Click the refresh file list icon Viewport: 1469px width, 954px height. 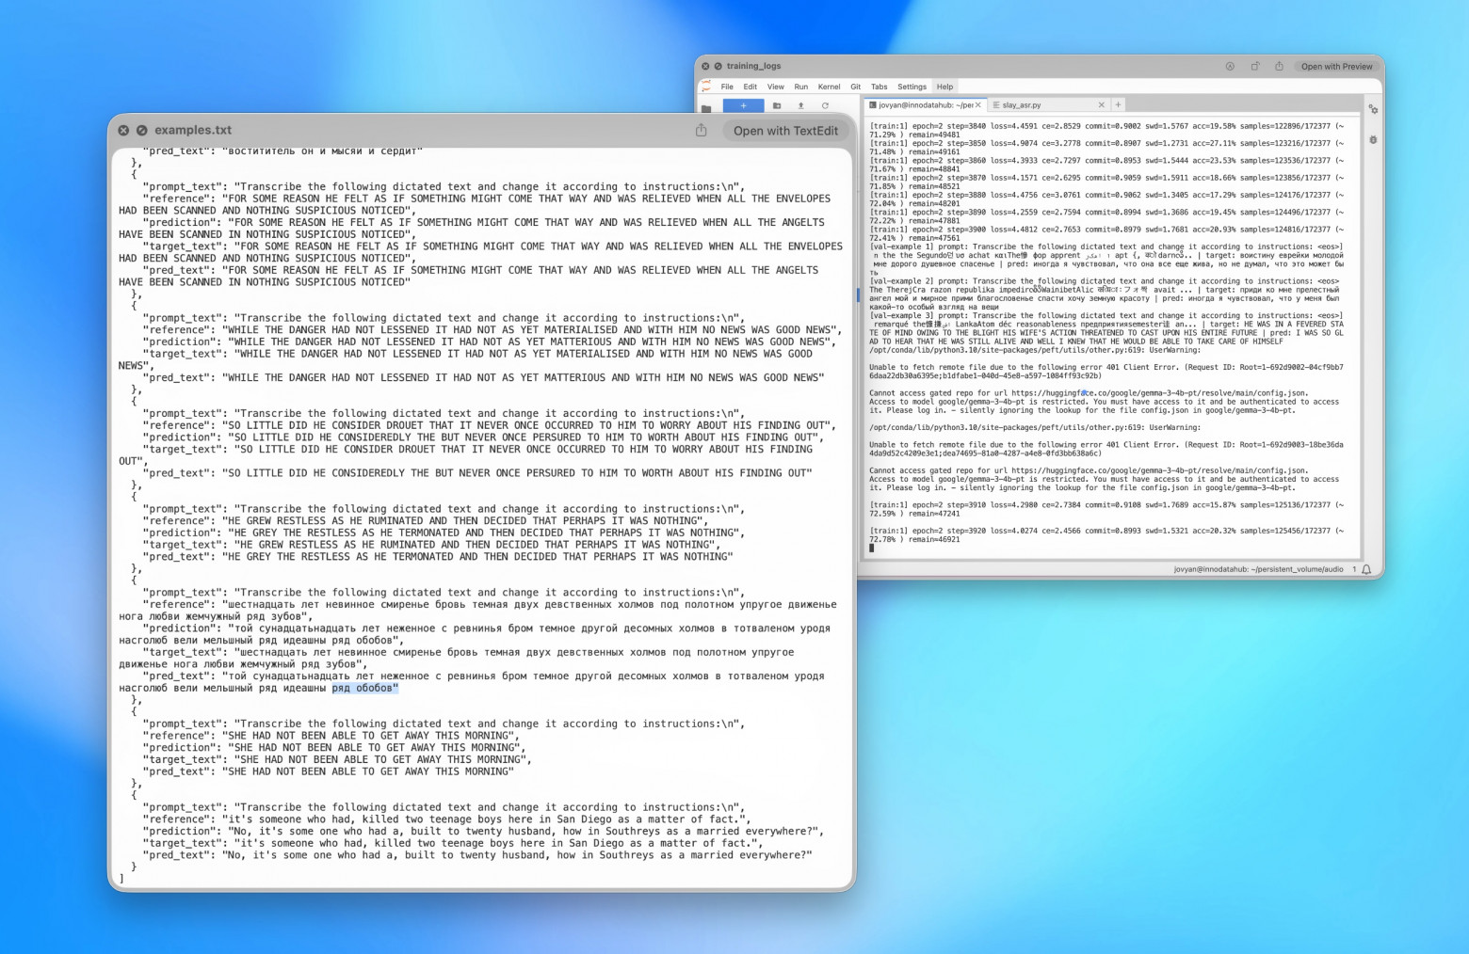click(825, 105)
